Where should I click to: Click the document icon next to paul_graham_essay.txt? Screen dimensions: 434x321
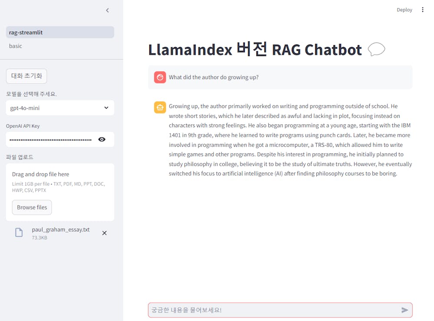click(x=19, y=232)
